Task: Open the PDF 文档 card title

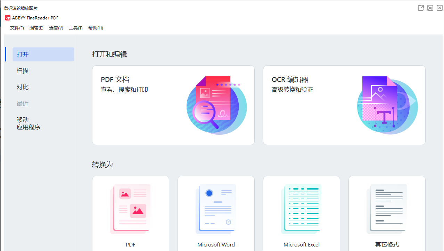Action: (115, 80)
